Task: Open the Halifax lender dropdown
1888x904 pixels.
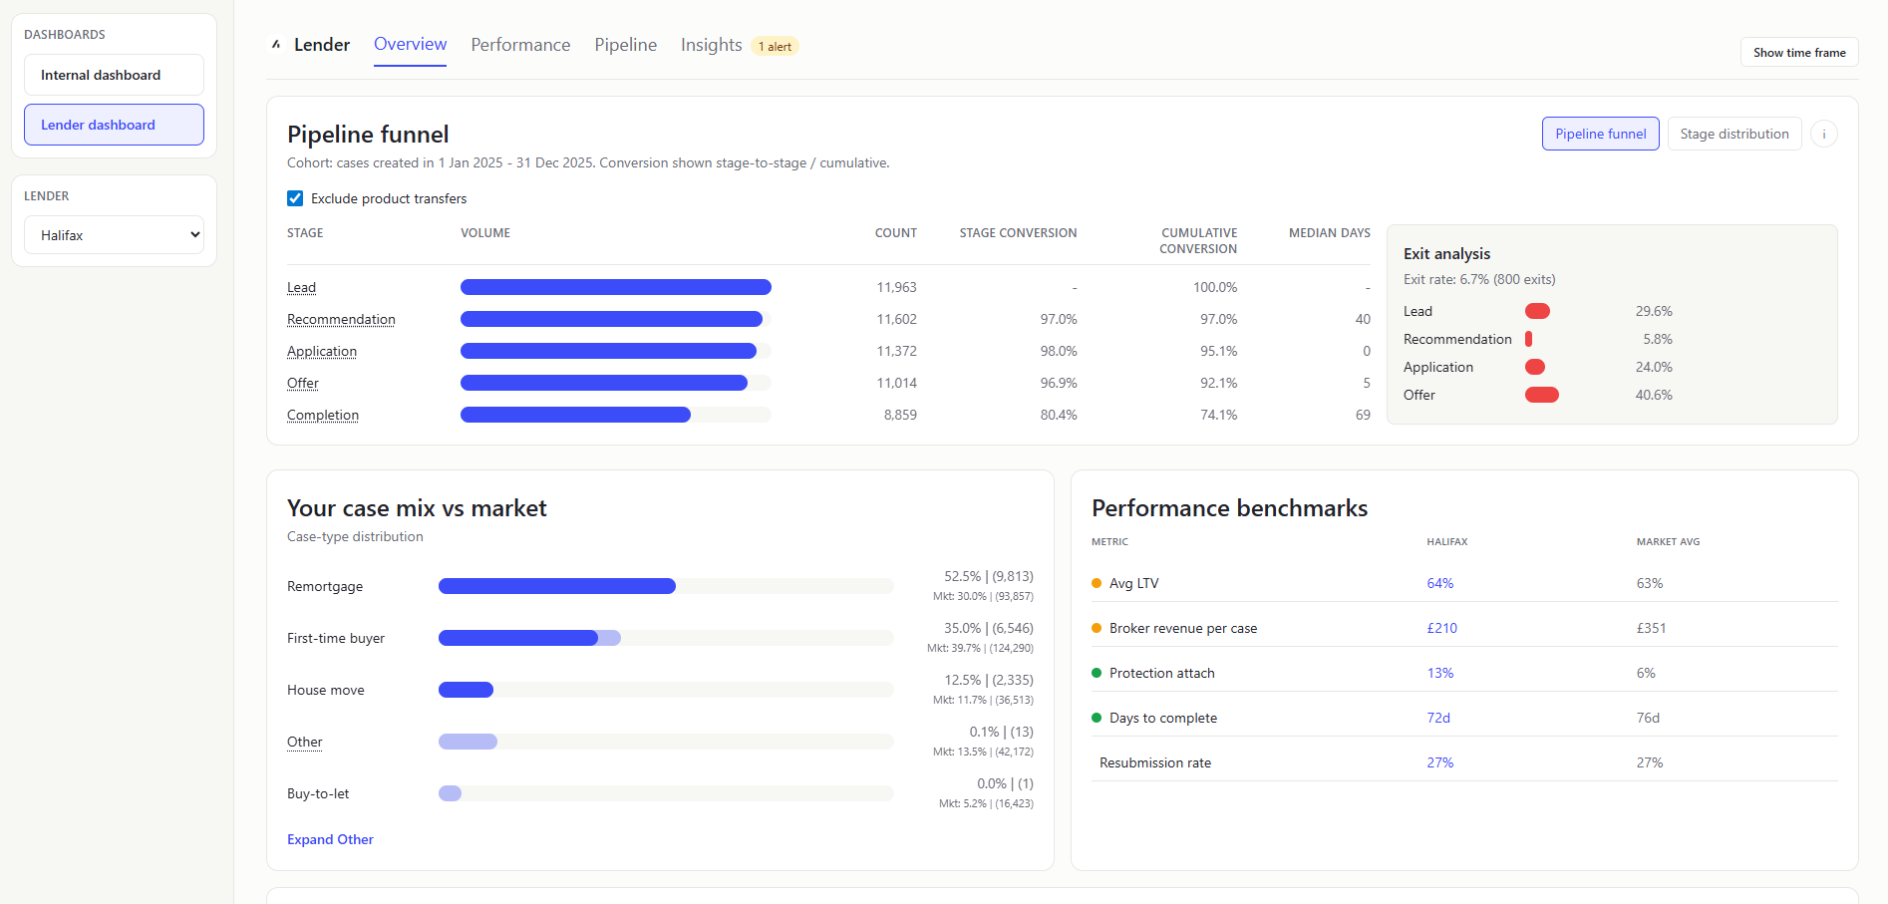Action: point(114,234)
